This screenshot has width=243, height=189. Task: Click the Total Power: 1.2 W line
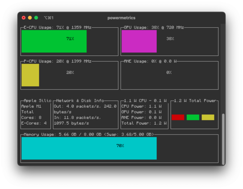pos(144,123)
